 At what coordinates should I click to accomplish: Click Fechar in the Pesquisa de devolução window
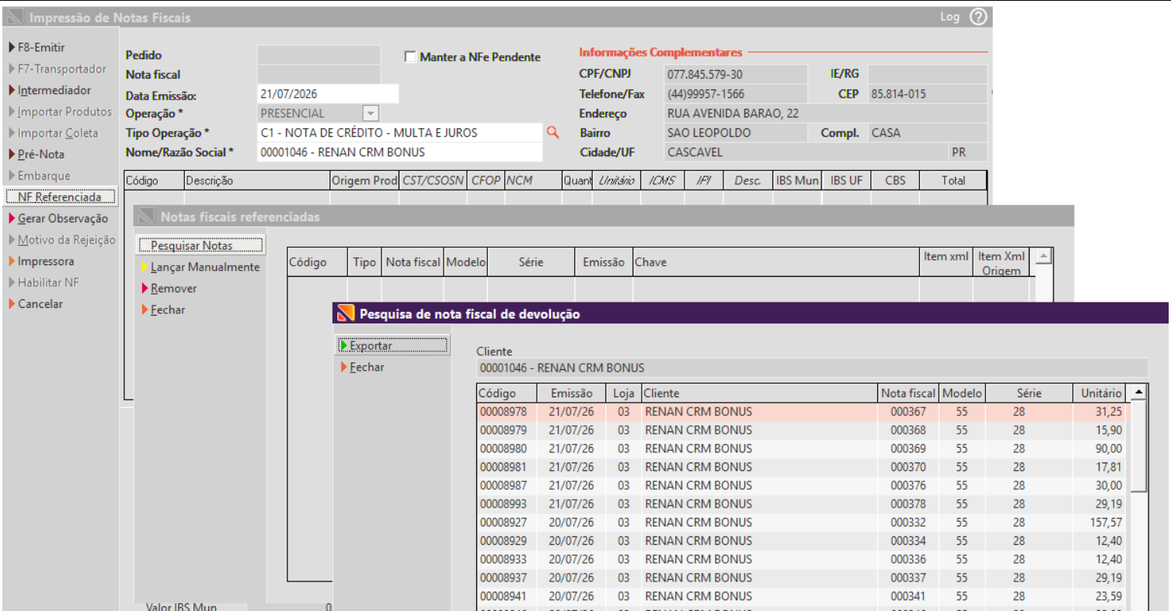tap(367, 367)
